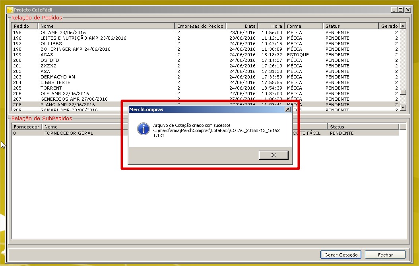Close the MerchCompras dialog with the X
Screen dimensions: 419x266
(x=287, y=109)
